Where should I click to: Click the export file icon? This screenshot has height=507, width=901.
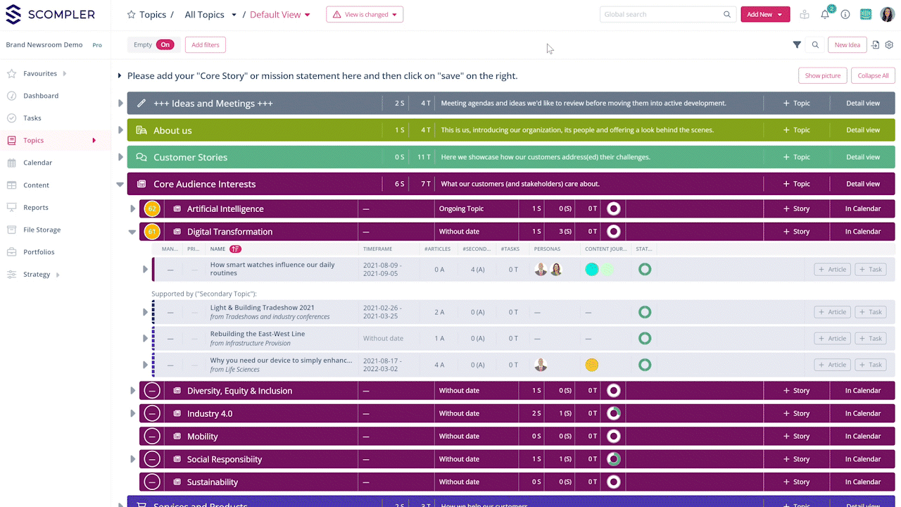coord(876,45)
